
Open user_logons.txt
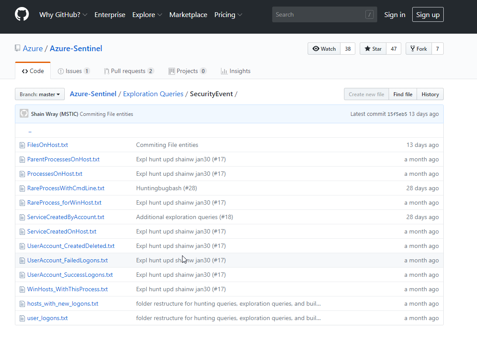[x=47, y=318]
